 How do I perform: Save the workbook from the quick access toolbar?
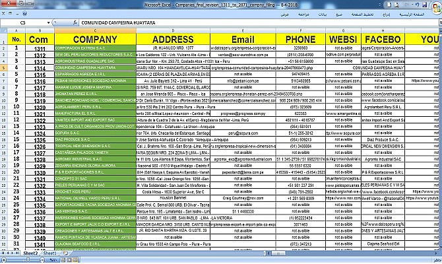click(x=424, y=5)
